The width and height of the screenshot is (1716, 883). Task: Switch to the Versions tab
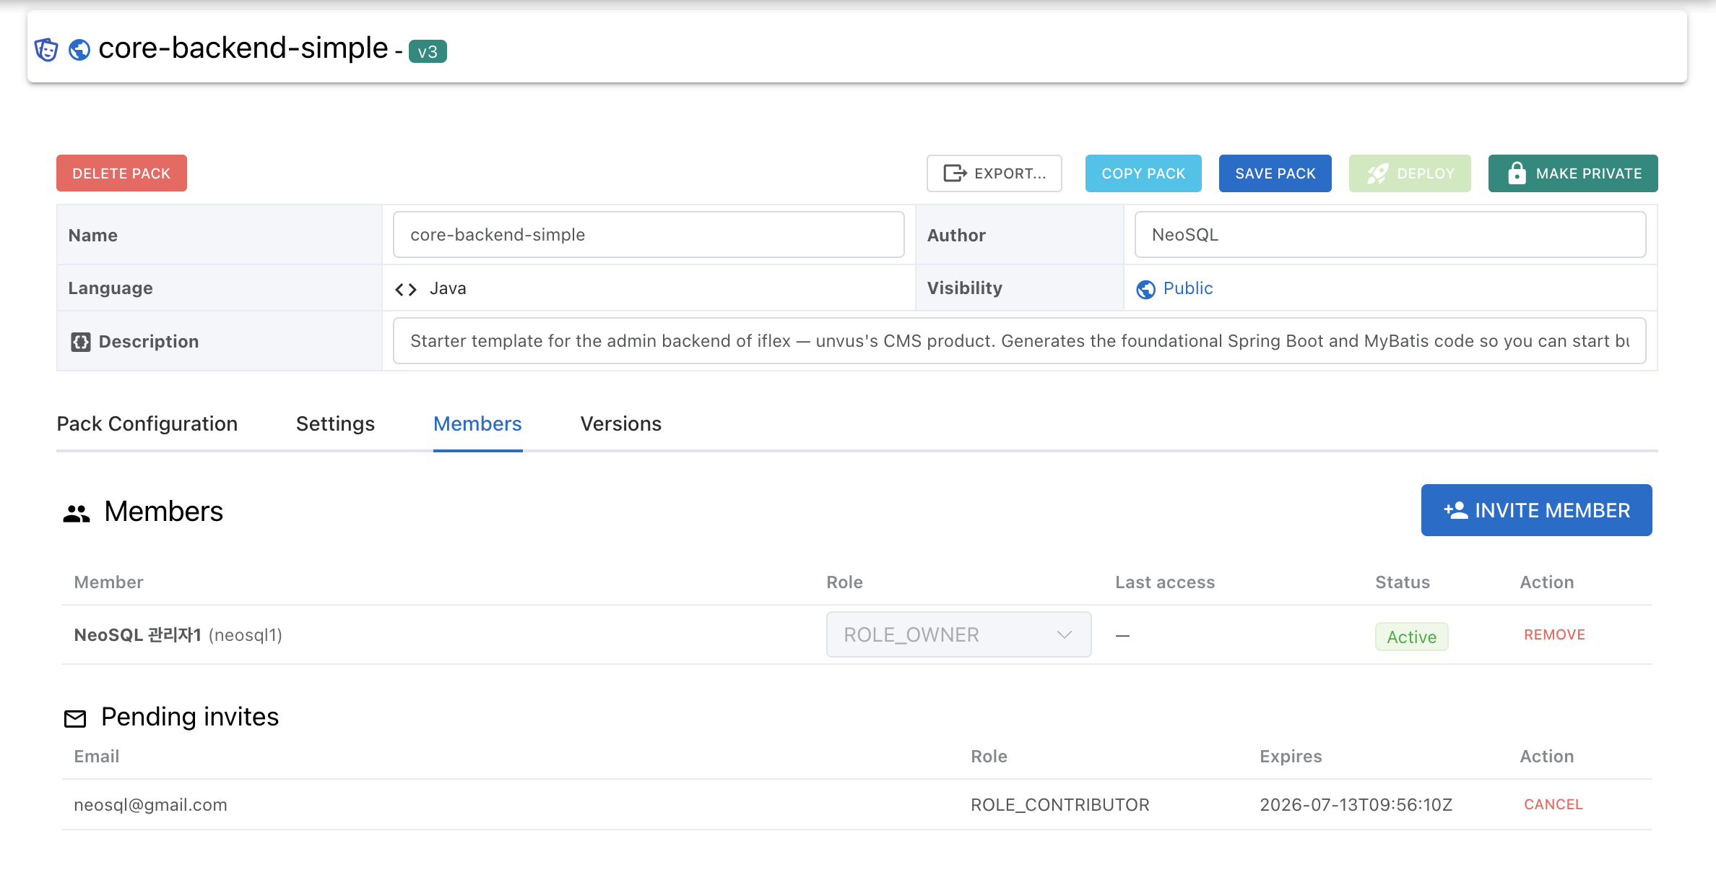[x=620, y=423]
